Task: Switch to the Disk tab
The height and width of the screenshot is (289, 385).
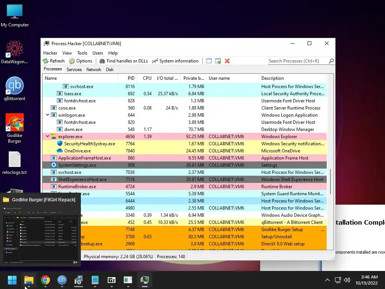Action: [110, 70]
